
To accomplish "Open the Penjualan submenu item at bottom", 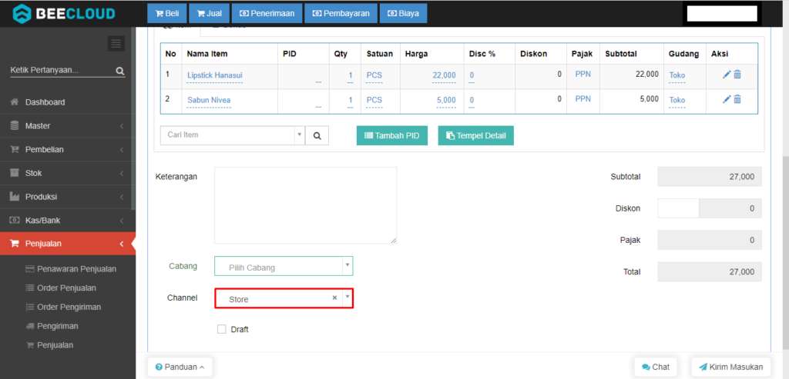I will [x=49, y=345].
